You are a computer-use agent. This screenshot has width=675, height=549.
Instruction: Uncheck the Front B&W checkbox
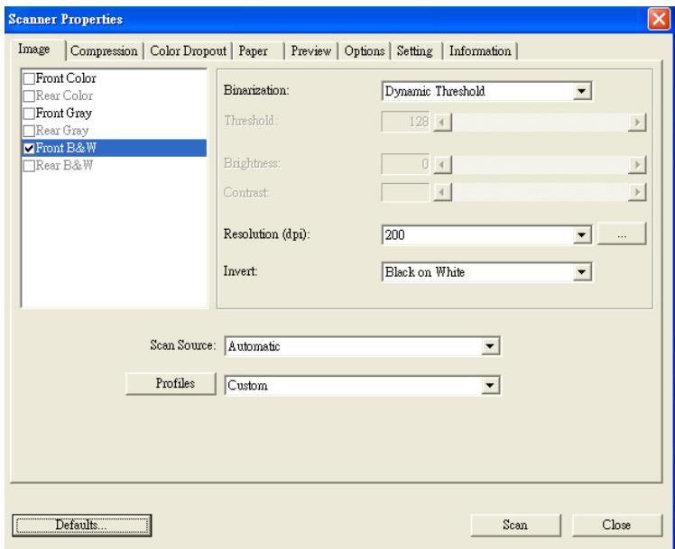coord(27,148)
